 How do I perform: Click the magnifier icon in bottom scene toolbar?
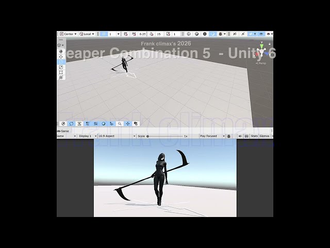tap(120, 124)
